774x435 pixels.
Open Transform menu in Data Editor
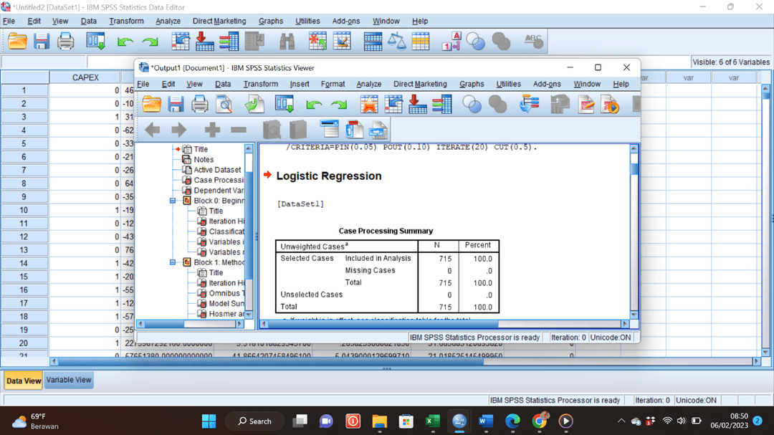click(x=126, y=21)
